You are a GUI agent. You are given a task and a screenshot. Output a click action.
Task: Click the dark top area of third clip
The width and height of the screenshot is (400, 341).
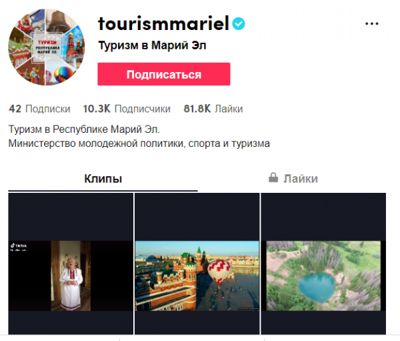pos(323,217)
